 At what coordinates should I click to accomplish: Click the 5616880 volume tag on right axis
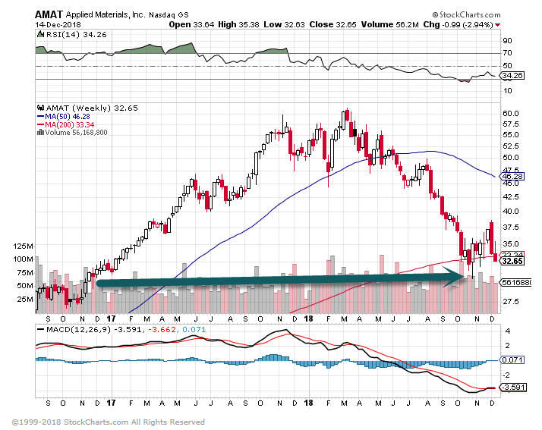point(516,283)
